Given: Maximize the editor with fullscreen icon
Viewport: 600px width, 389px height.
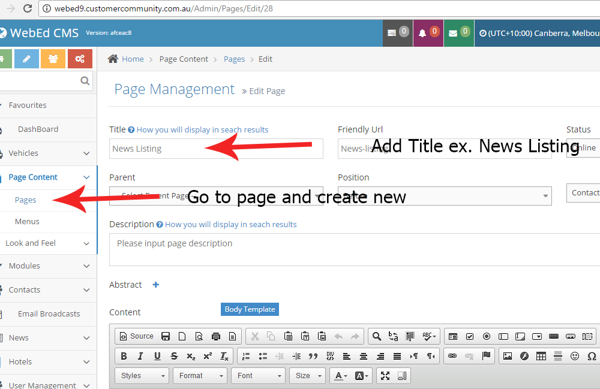Looking at the screenshot, I should (x=385, y=376).
